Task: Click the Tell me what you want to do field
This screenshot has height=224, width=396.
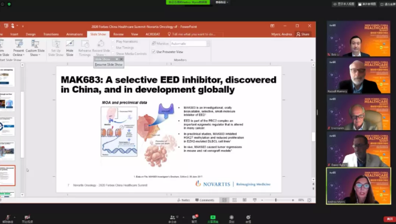Action: click(195, 34)
